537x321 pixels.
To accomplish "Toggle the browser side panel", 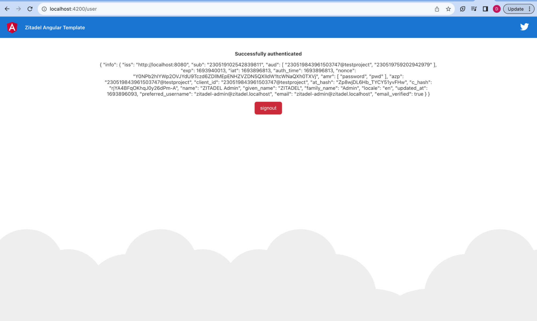I will pos(485,9).
